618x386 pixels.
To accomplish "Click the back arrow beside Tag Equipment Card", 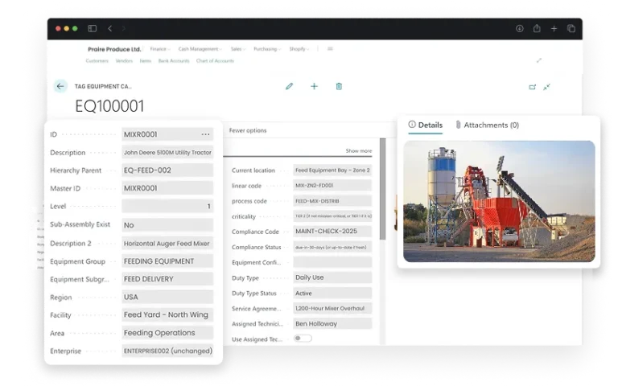I will (x=60, y=87).
